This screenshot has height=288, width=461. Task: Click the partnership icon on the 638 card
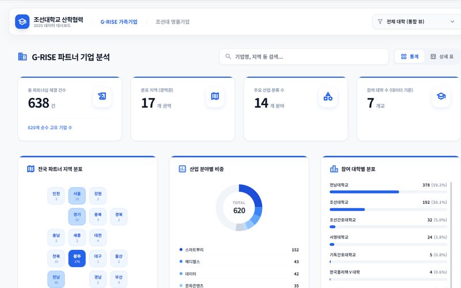[102, 96]
